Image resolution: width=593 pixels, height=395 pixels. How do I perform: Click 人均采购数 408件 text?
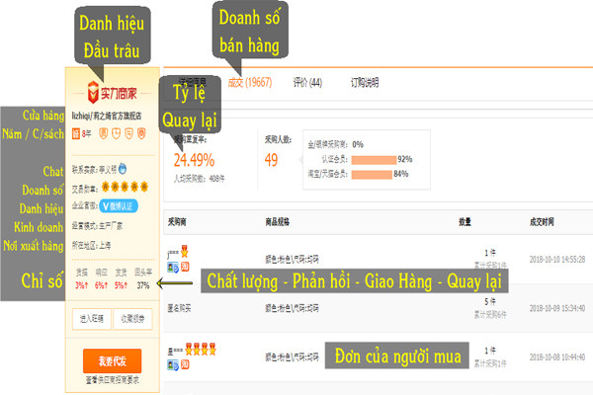pos(200,179)
